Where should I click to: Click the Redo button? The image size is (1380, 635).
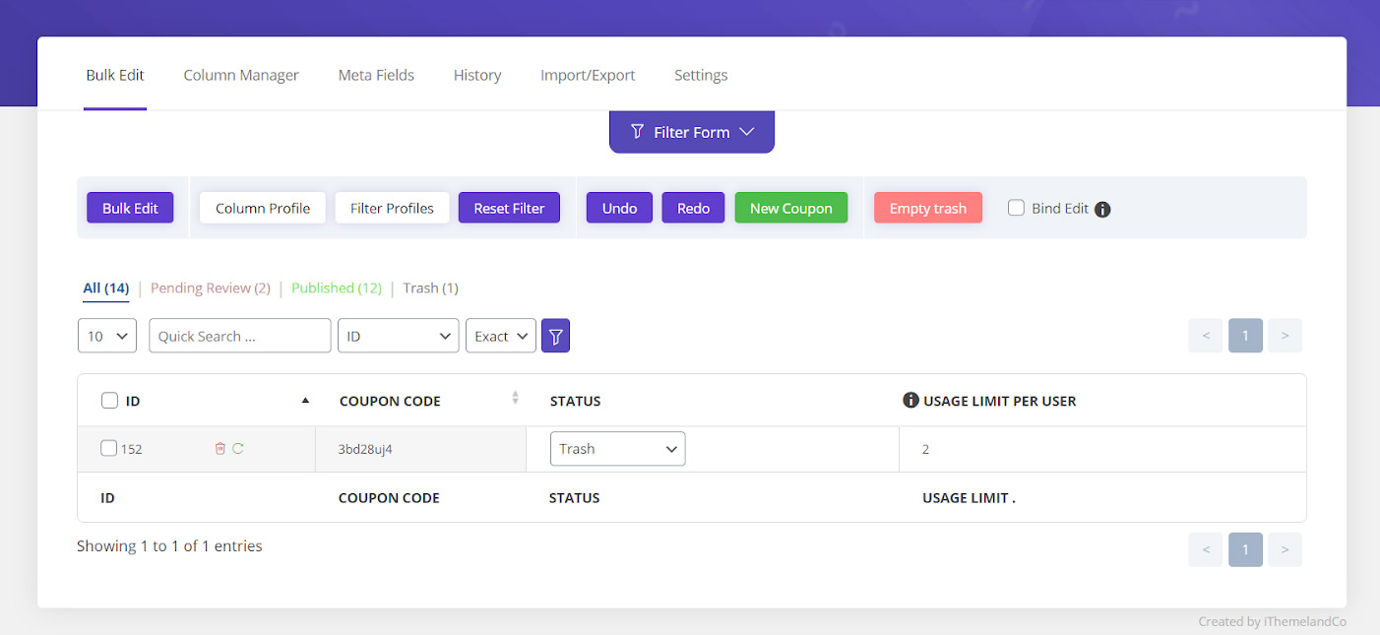point(693,208)
